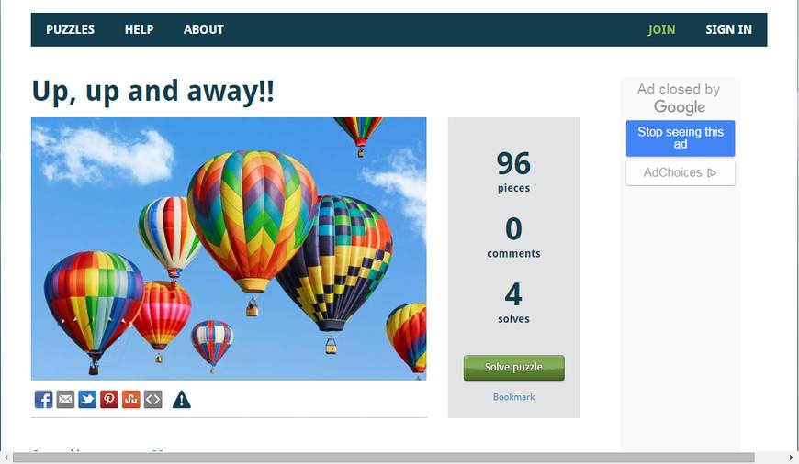Share puzzle on Facebook icon

[43, 400]
